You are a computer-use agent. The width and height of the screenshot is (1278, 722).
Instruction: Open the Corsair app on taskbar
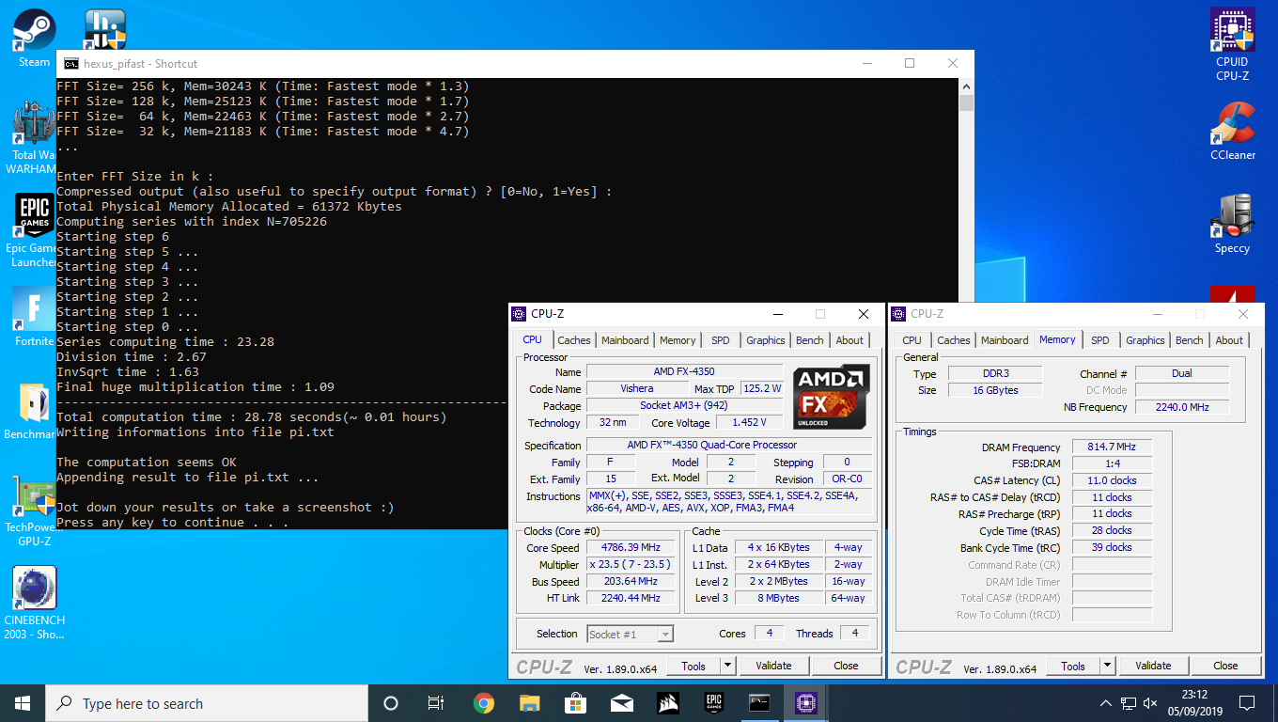[x=668, y=703]
